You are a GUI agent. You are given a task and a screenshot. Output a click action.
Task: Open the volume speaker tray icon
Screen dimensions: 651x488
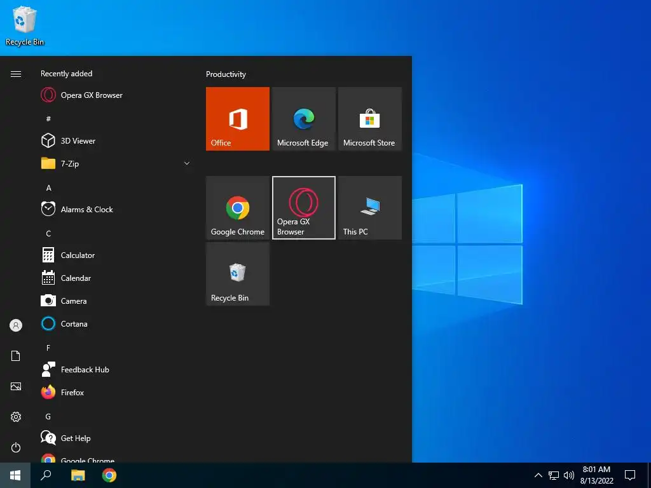coord(569,475)
